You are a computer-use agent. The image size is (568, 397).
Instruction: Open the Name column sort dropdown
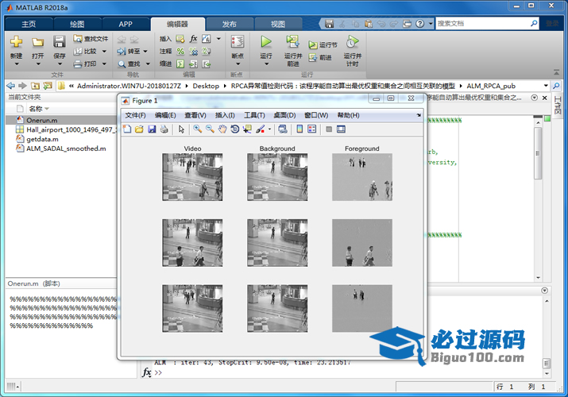click(47, 109)
